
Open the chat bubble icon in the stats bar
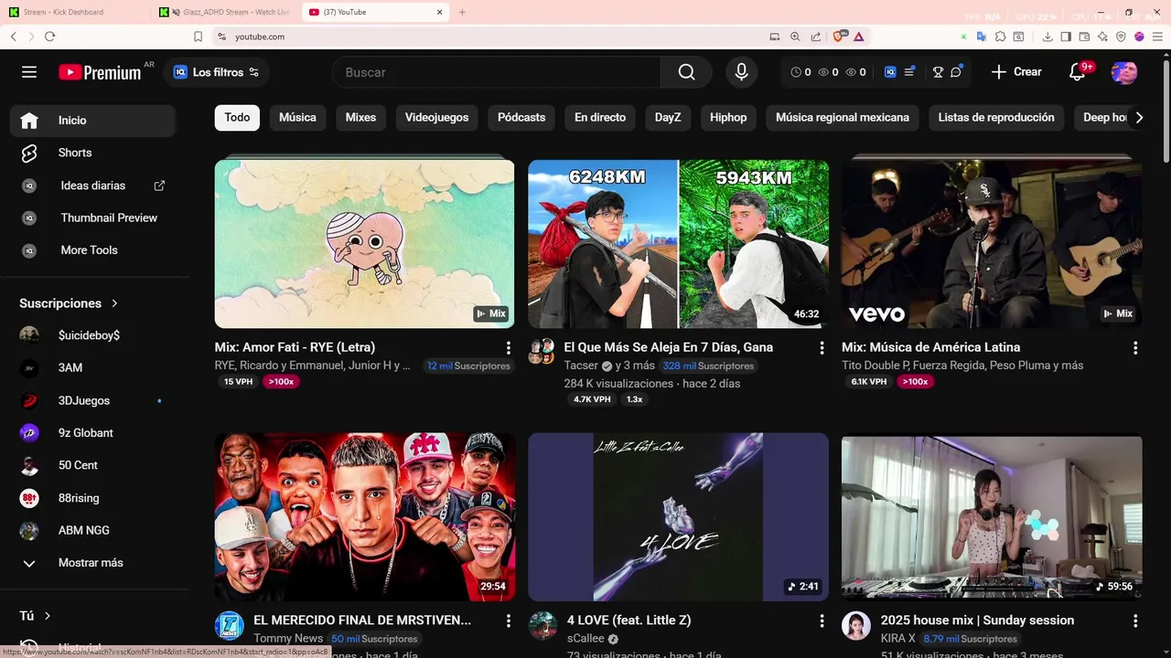coord(956,72)
